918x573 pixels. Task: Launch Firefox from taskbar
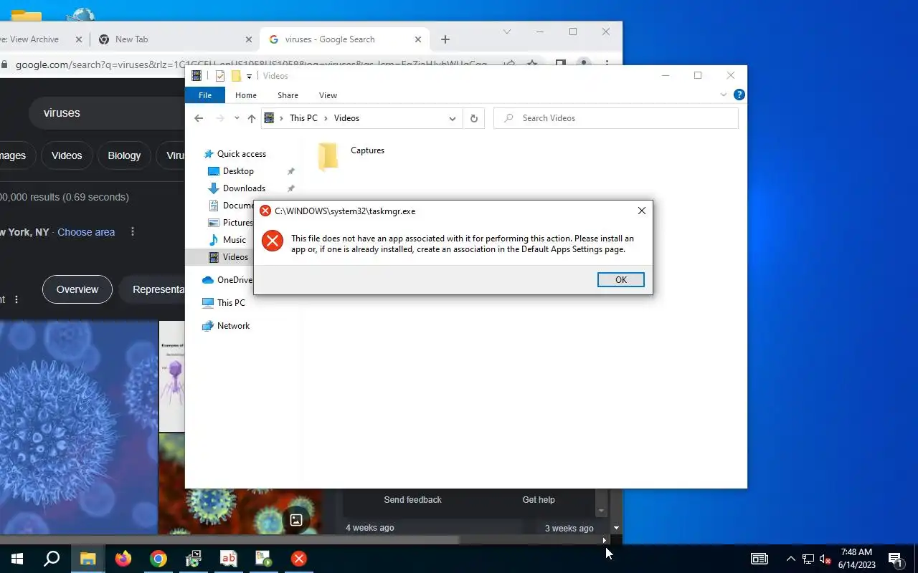[x=123, y=559]
